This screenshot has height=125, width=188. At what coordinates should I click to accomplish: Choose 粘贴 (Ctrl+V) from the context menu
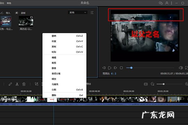[x=64, y=52]
